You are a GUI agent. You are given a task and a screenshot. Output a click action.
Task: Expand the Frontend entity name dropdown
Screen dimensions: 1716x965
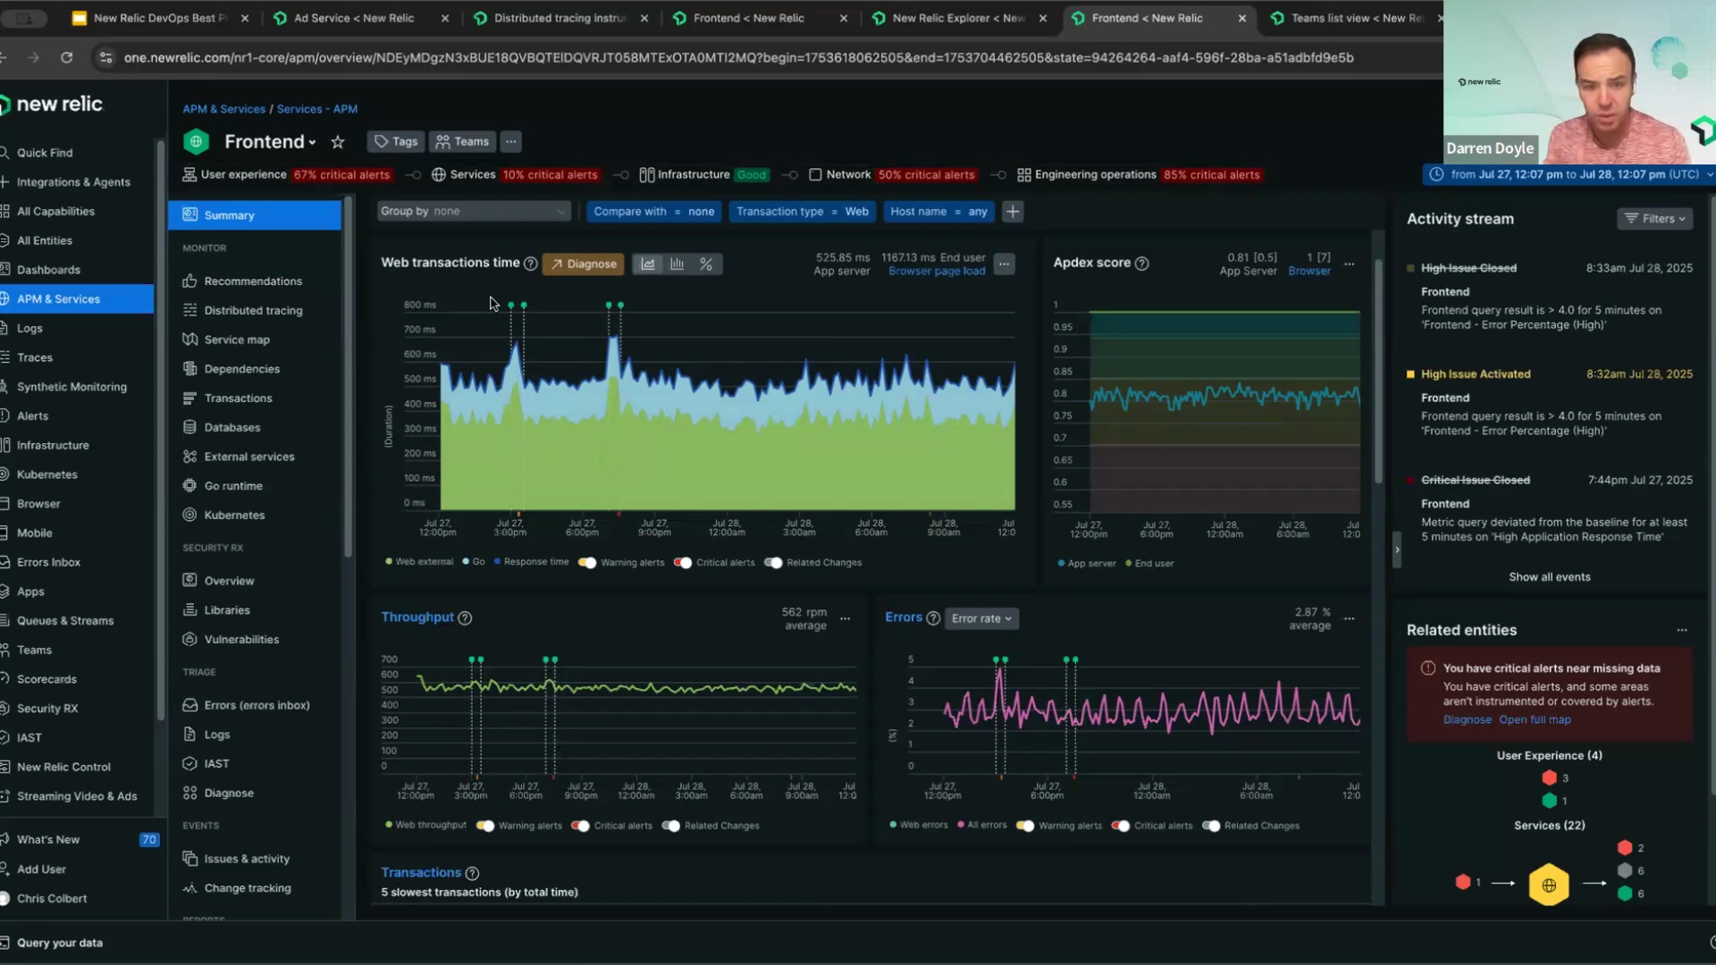click(x=312, y=143)
